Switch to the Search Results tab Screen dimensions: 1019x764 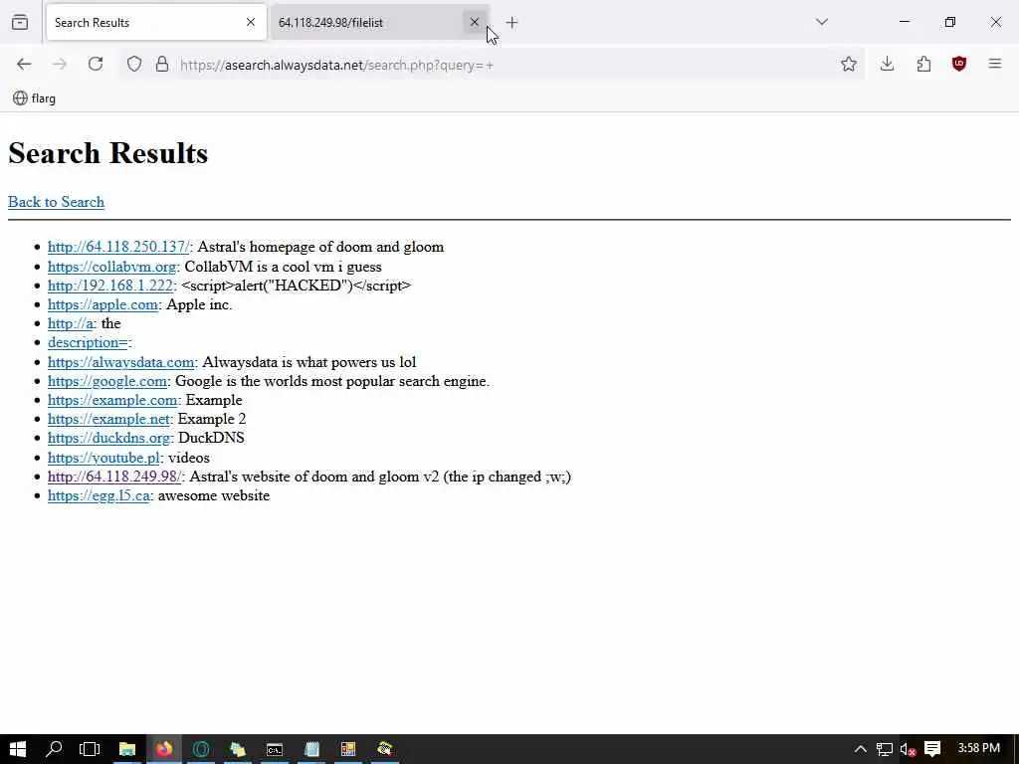(156, 23)
